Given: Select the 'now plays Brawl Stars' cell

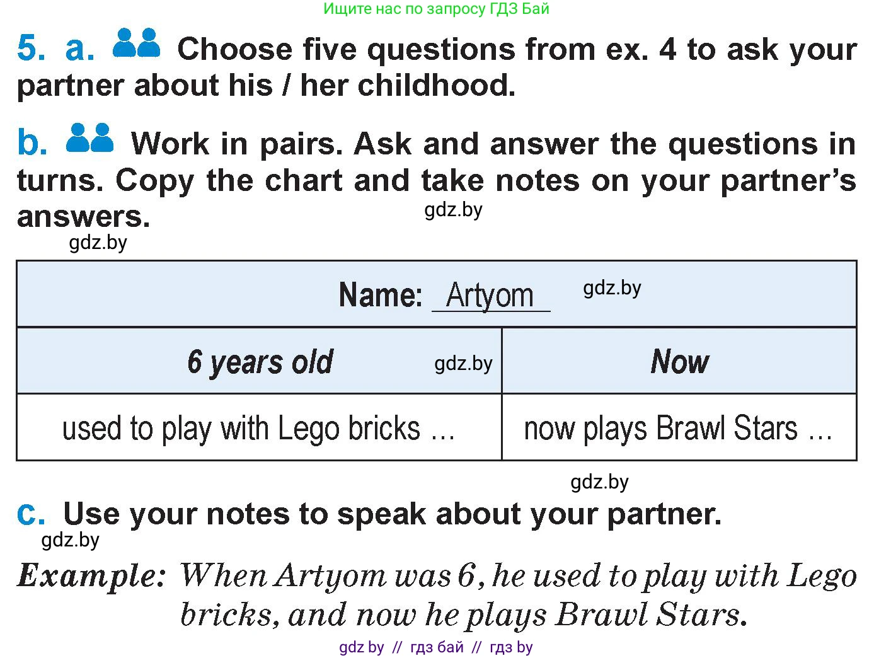Looking at the screenshot, I should pos(679,429).
